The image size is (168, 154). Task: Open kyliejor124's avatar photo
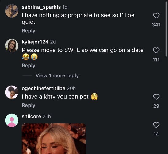[12, 46]
